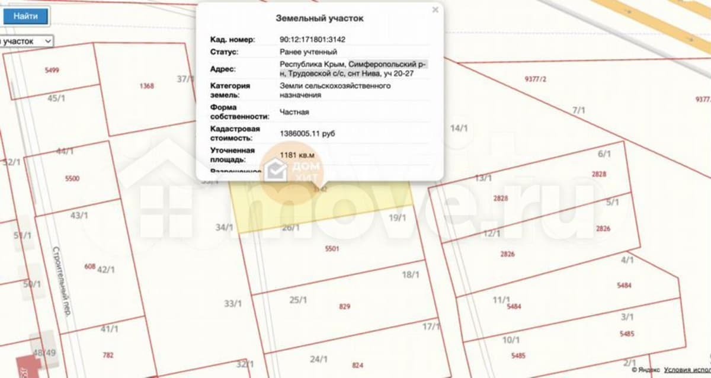The height and width of the screenshot is (378, 711).
Task: Click lot label 7/1
Action: click(579, 110)
